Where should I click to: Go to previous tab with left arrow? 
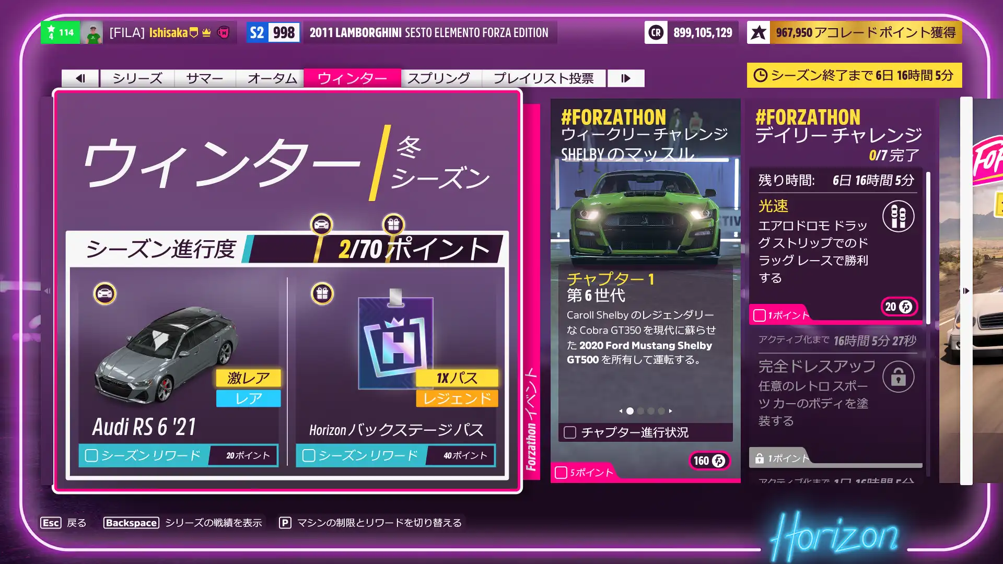click(x=80, y=78)
